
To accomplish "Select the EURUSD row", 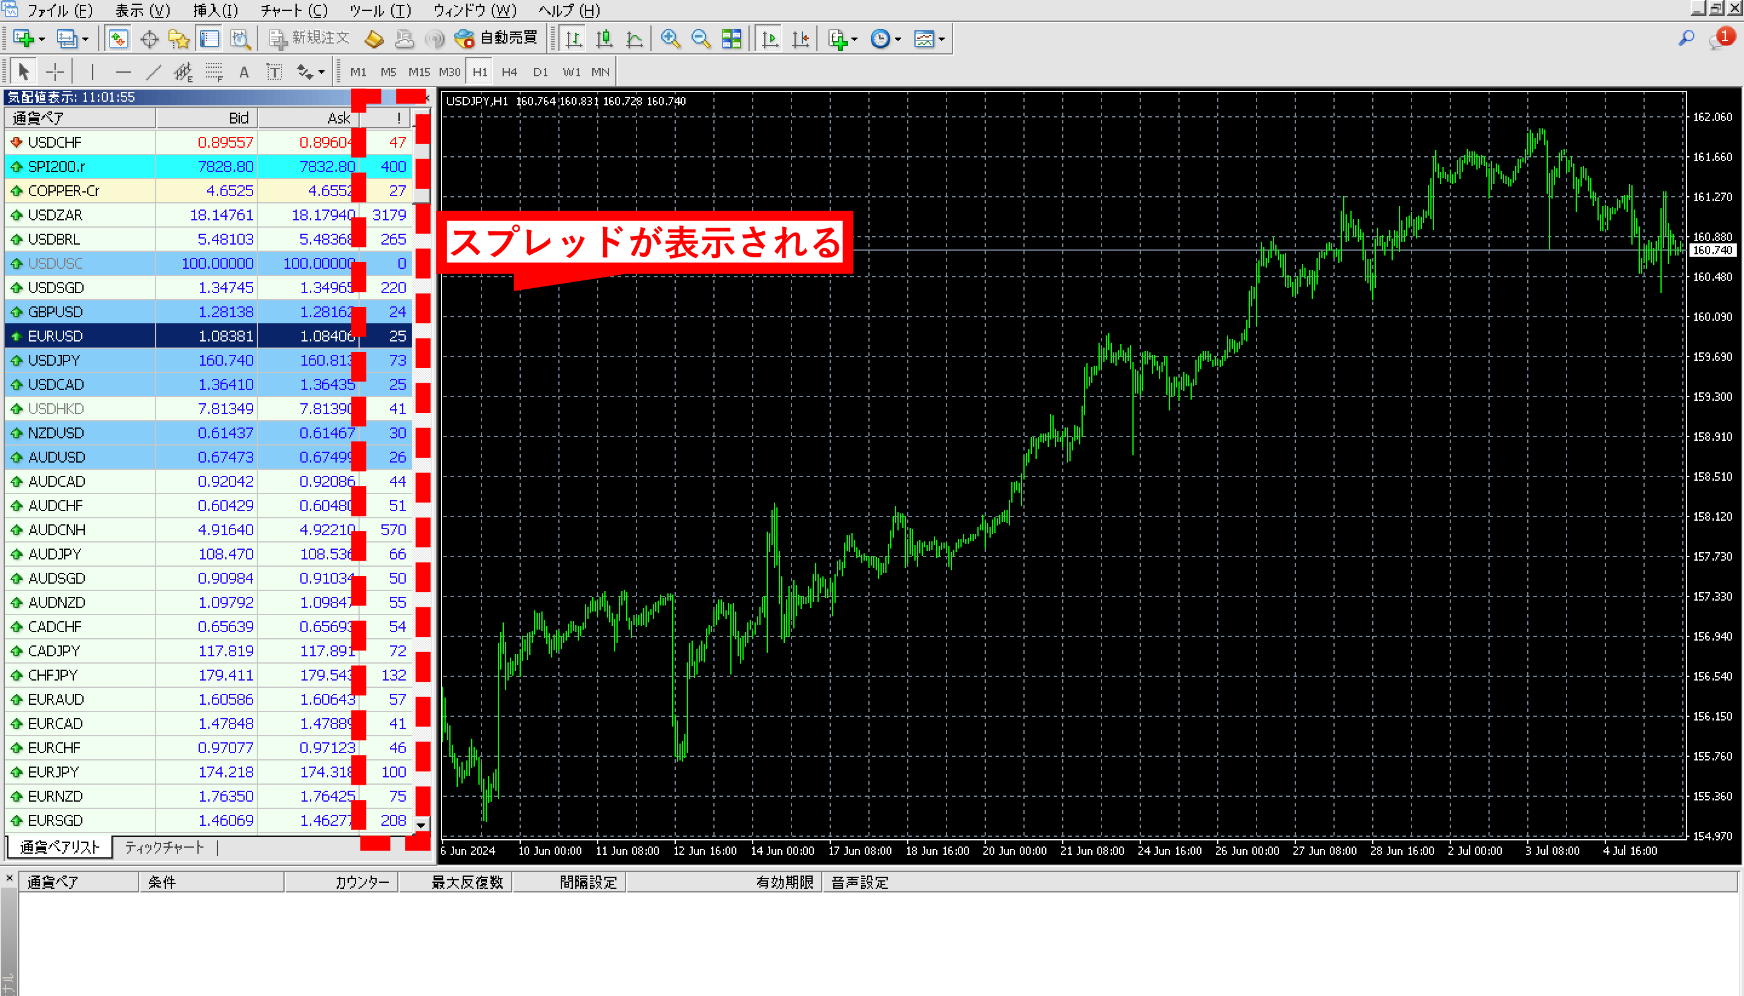I will point(208,336).
